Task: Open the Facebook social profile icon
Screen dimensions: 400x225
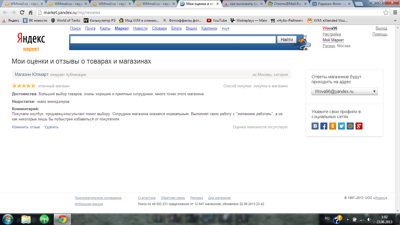Action: [324, 126]
